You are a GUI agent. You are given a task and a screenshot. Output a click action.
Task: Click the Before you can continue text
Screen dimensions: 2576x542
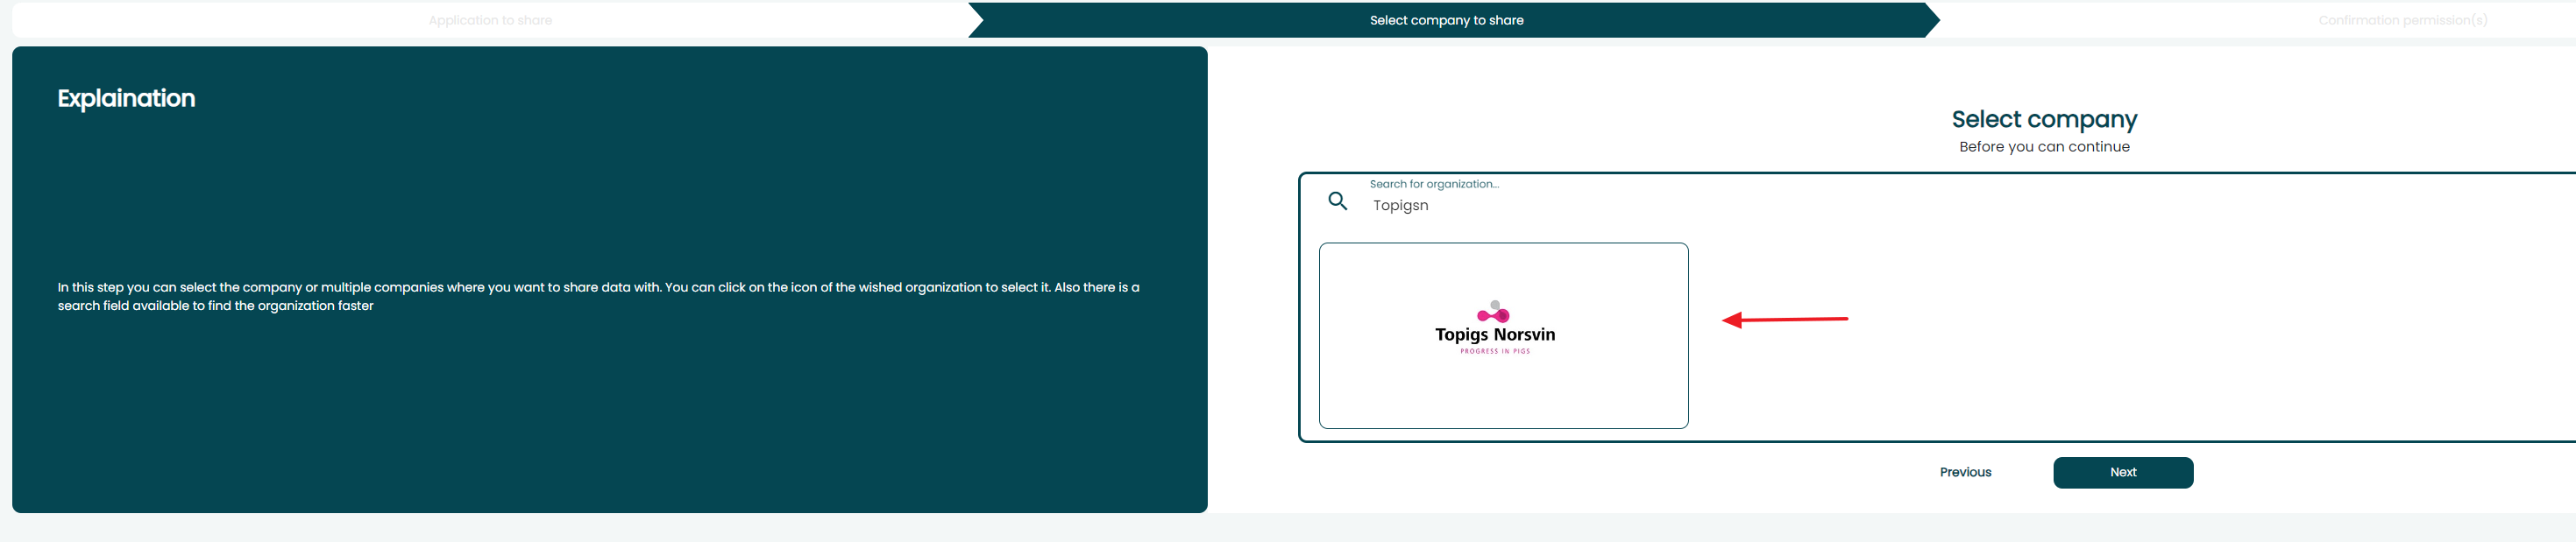point(2044,147)
